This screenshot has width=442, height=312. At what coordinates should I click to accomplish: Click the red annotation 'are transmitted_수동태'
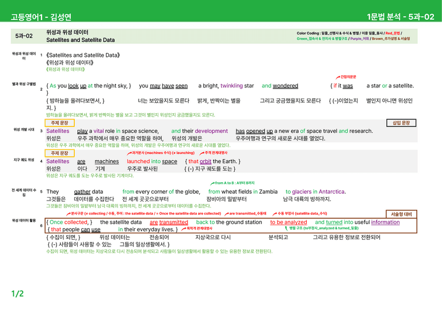[248, 214]
